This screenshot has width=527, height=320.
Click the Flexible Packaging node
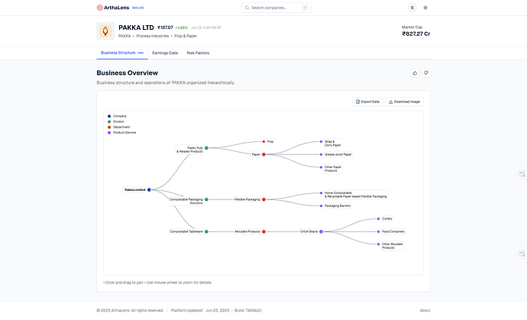tap(263, 199)
